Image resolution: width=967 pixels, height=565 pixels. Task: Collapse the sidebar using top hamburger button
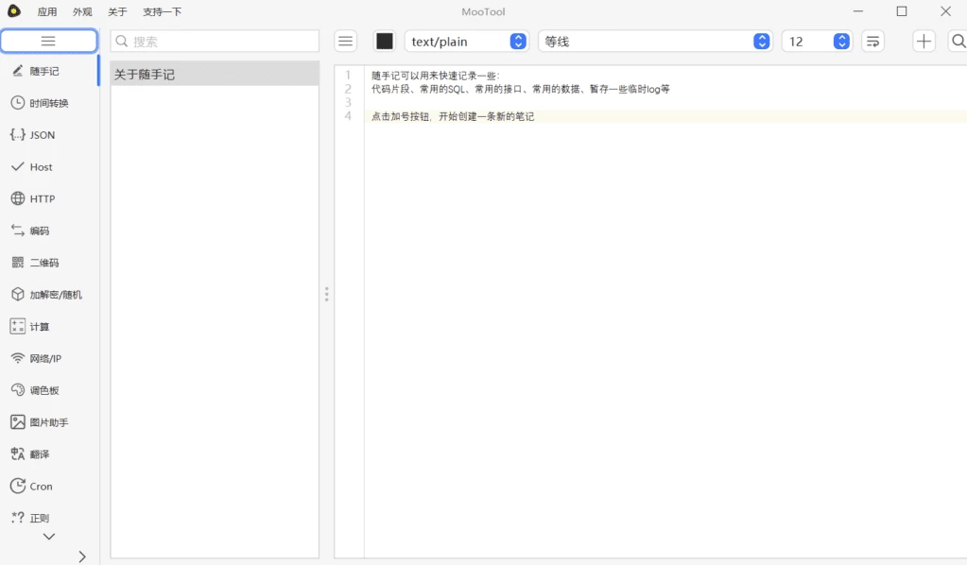48,42
